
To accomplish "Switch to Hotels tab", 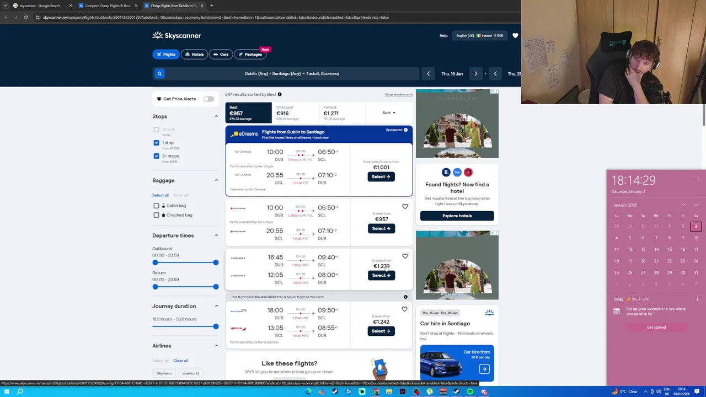I will 194,54.
